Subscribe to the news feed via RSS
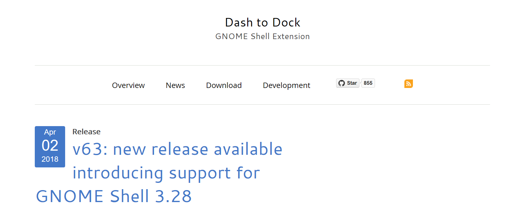 tap(408, 84)
